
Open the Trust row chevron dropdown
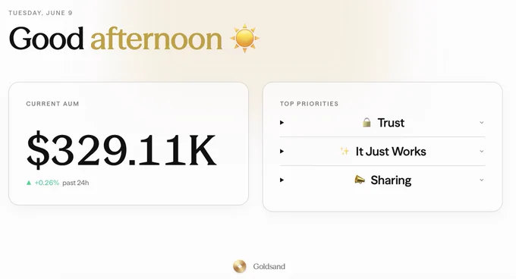click(x=481, y=123)
